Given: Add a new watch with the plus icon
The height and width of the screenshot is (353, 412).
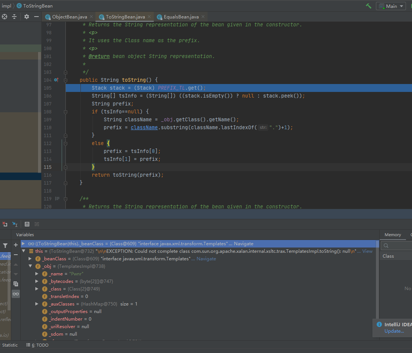Looking at the screenshot, I should click(16, 245).
